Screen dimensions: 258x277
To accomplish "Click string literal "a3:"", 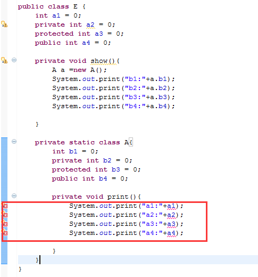I will point(152,224).
